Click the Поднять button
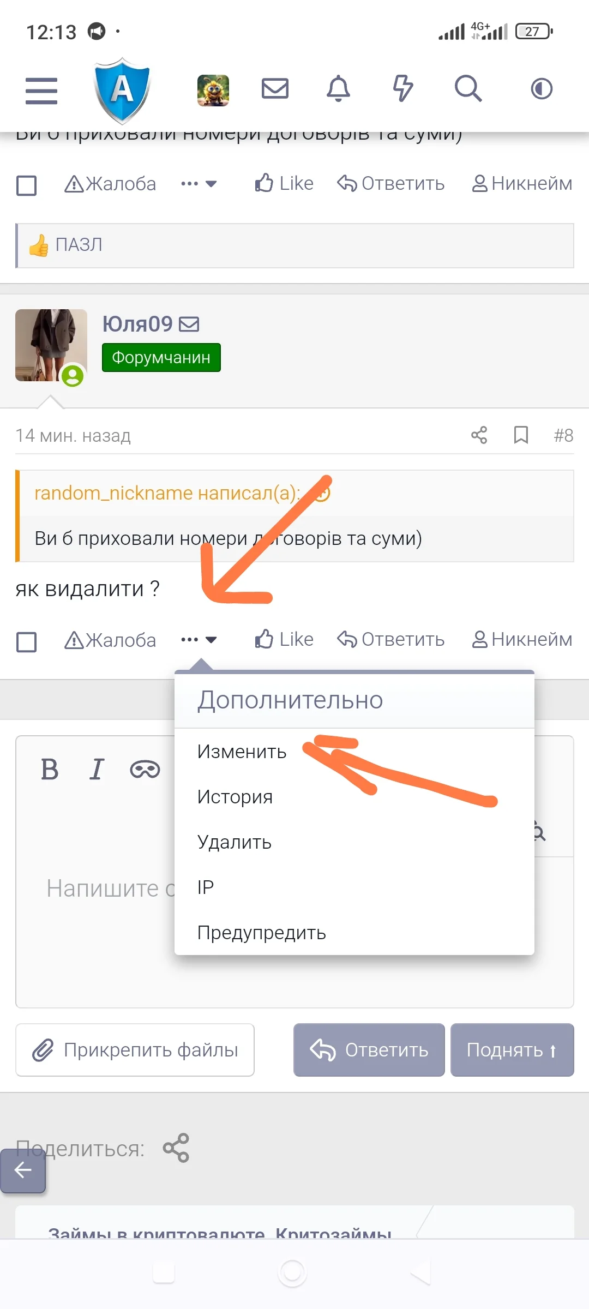Screen dimensions: 589x1309 512,1050
